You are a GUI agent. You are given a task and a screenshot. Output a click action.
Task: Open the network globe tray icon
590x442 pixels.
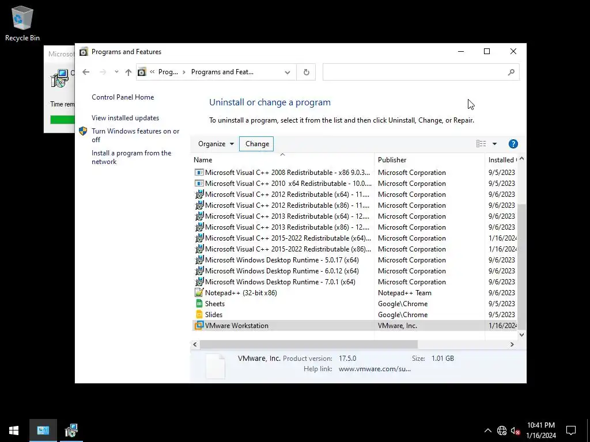502,430
